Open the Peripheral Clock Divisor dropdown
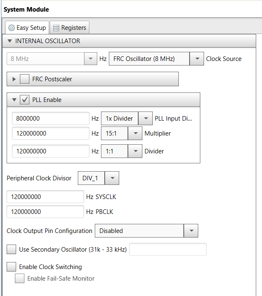The height and width of the screenshot is (296, 262). [112, 178]
